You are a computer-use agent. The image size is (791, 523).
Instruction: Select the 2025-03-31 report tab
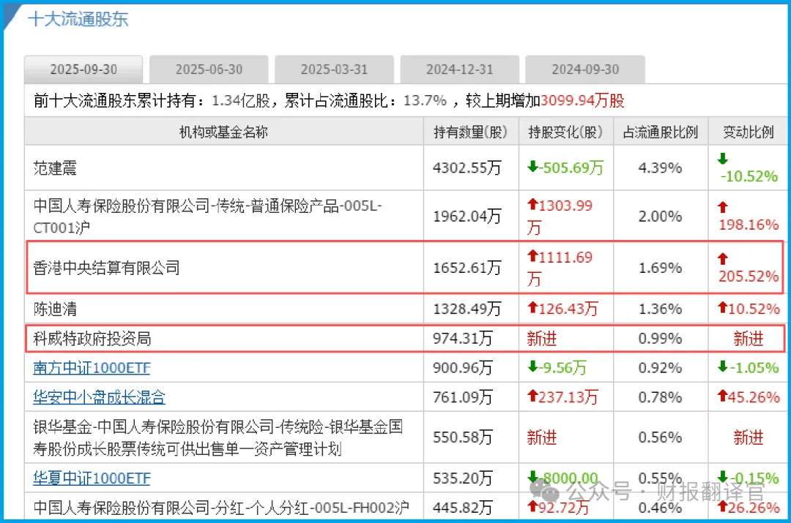[334, 70]
